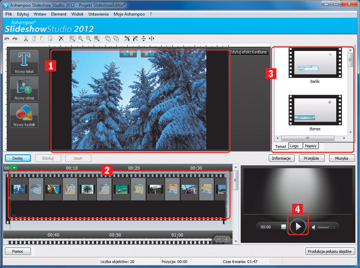Add new text with Nowy tekst
Screen dimensions: 360x268
pyautogui.click(x=24, y=62)
